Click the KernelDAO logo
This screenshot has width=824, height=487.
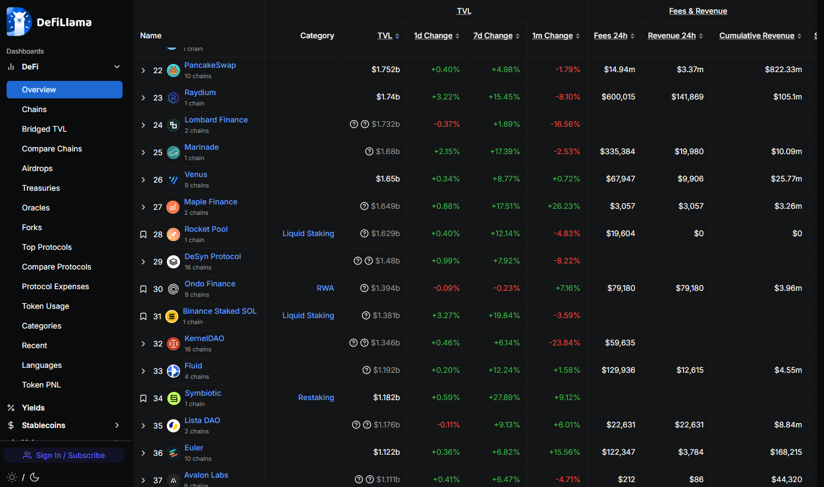pyautogui.click(x=173, y=344)
